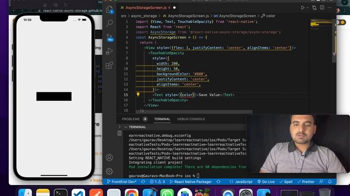Screen dimensions: 350x196
Task: Open the editor More Actions ellipsis
Action: (x=329, y=8)
